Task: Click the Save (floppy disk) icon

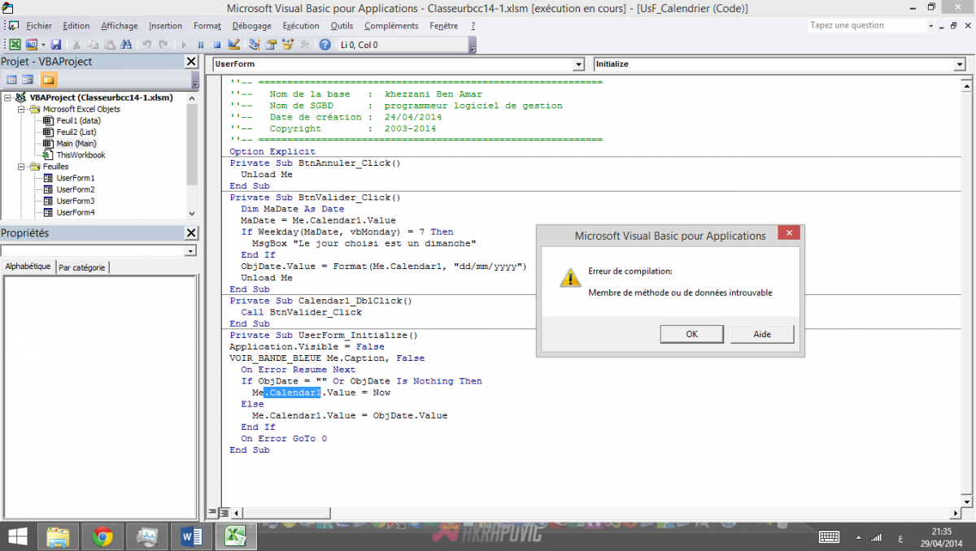Action: coord(56,45)
